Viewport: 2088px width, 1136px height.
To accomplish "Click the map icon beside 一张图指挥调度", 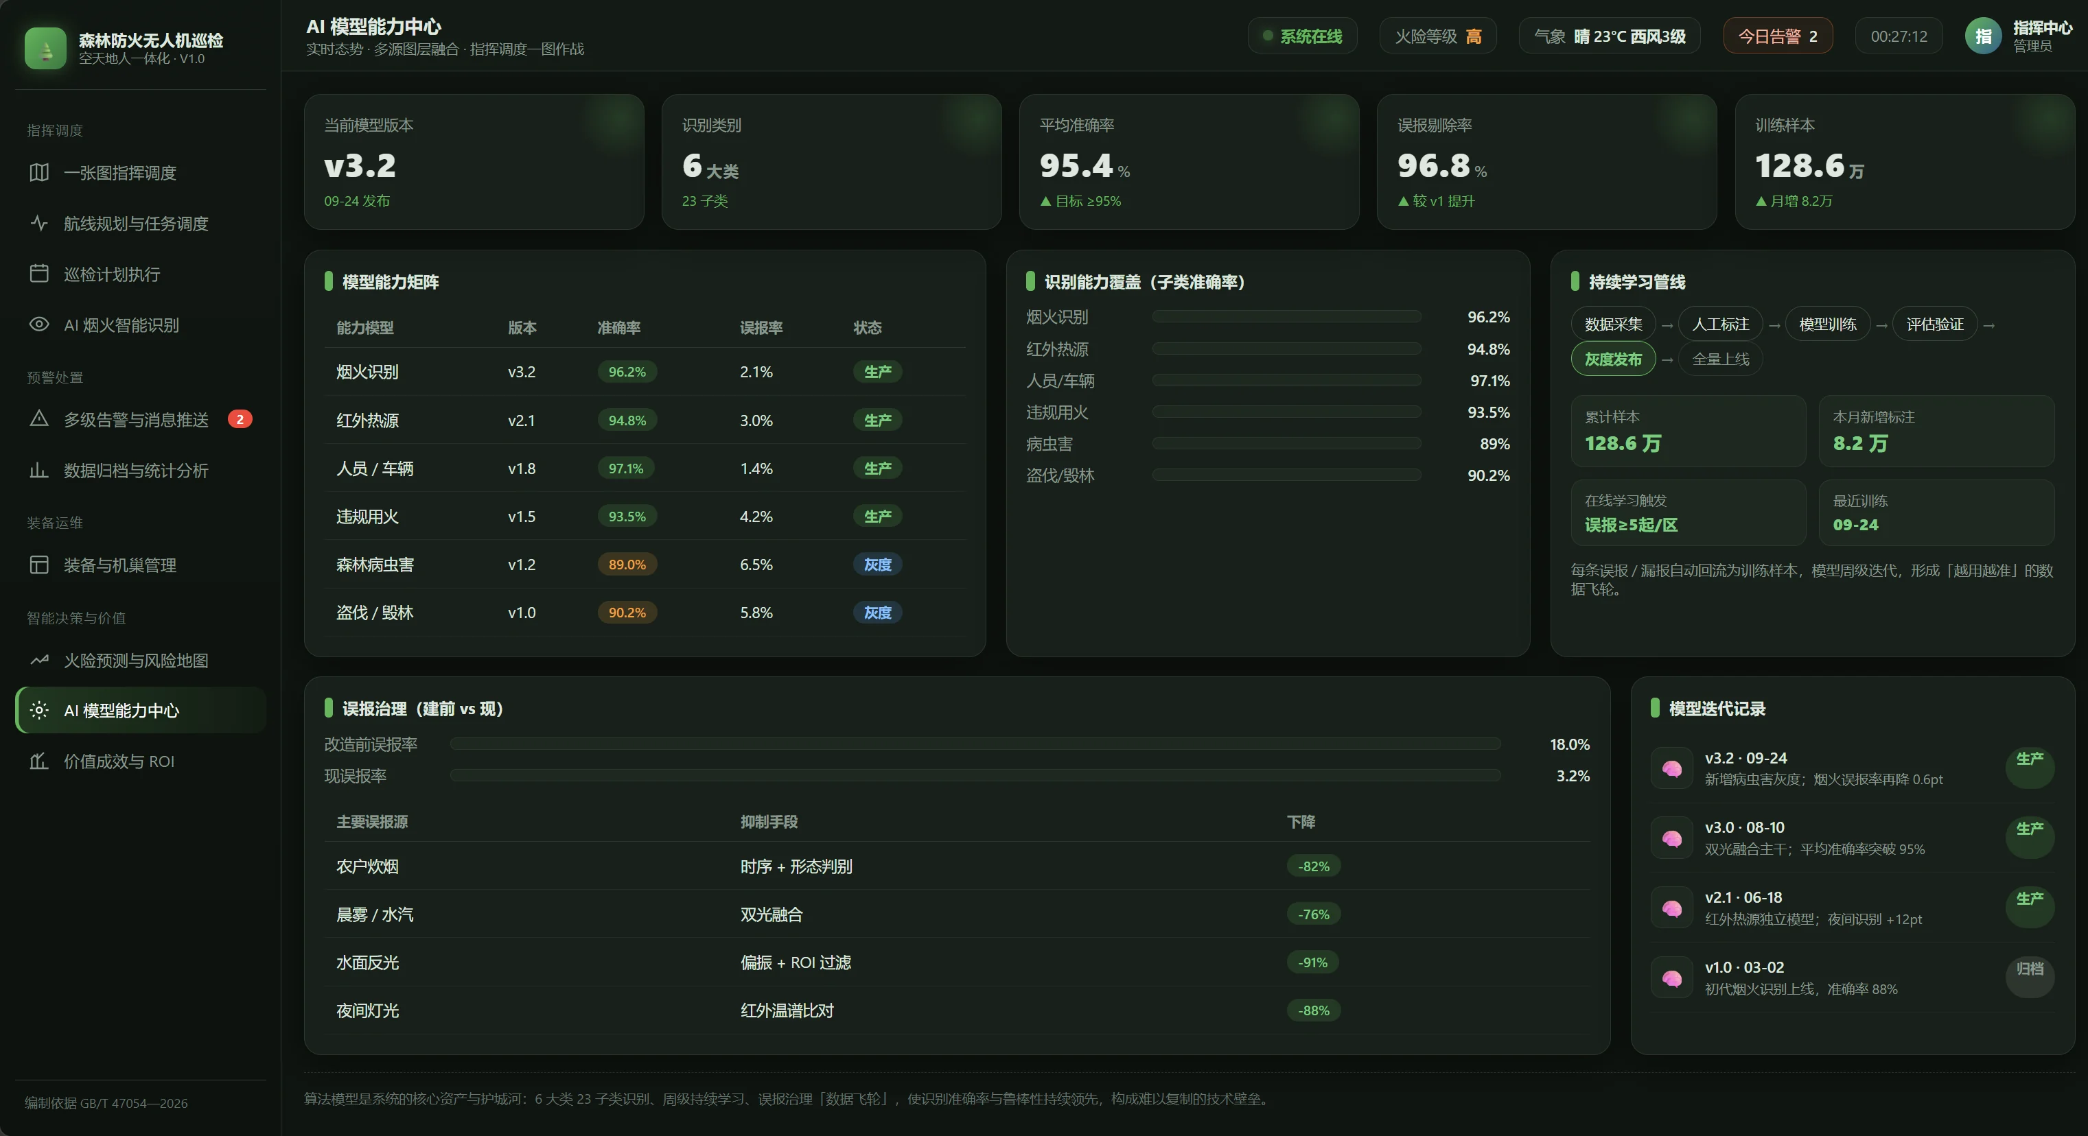I will 39,173.
